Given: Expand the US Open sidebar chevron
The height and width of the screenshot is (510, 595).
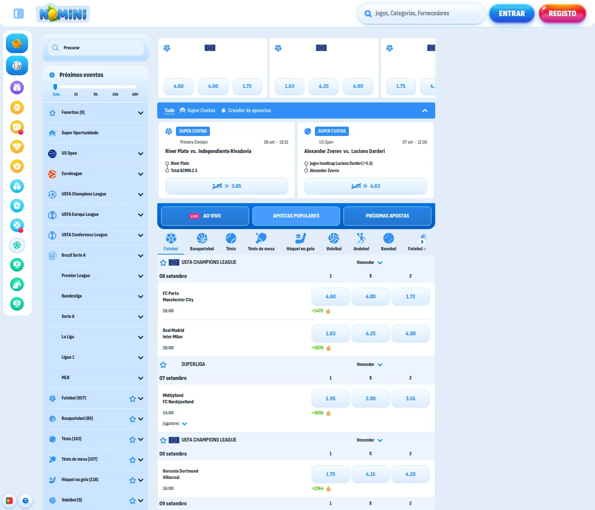Looking at the screenshot, I should pyautogui.click(x=141, y=154).
